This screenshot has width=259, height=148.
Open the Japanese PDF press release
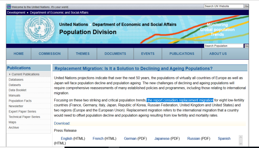point(162,138)
